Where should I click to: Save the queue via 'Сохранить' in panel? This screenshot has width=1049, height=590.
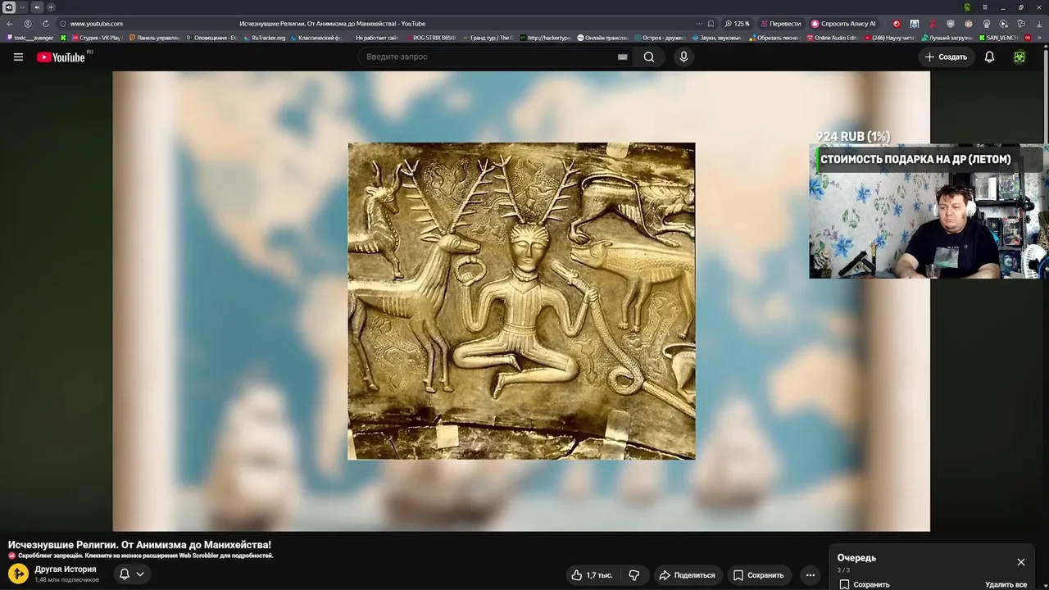[x=865, y=584]
